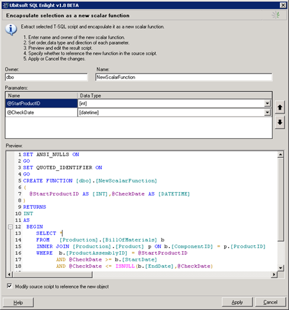Click SET QUOTED_IDENTIFIER ON on line 3

click(63, 168)
